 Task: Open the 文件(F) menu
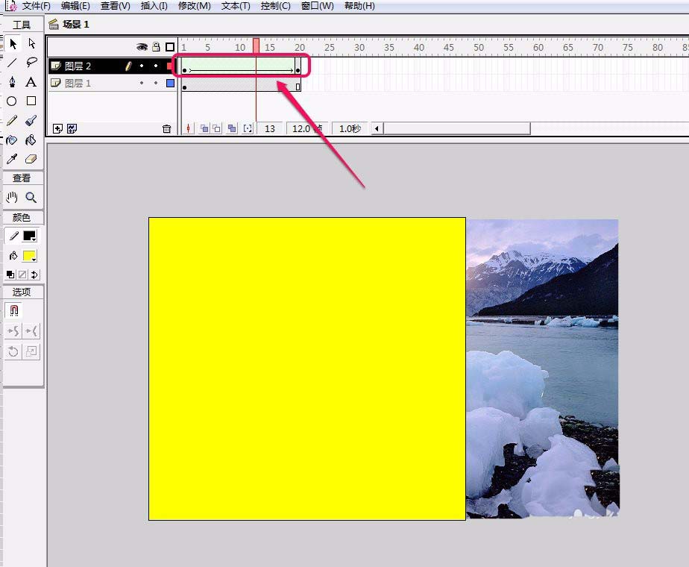[36, 6]
